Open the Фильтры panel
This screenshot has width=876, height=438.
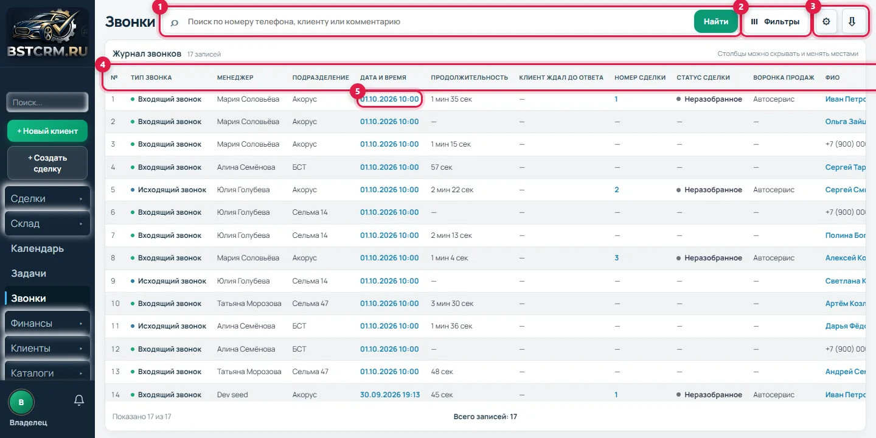[x=776, y=22]
